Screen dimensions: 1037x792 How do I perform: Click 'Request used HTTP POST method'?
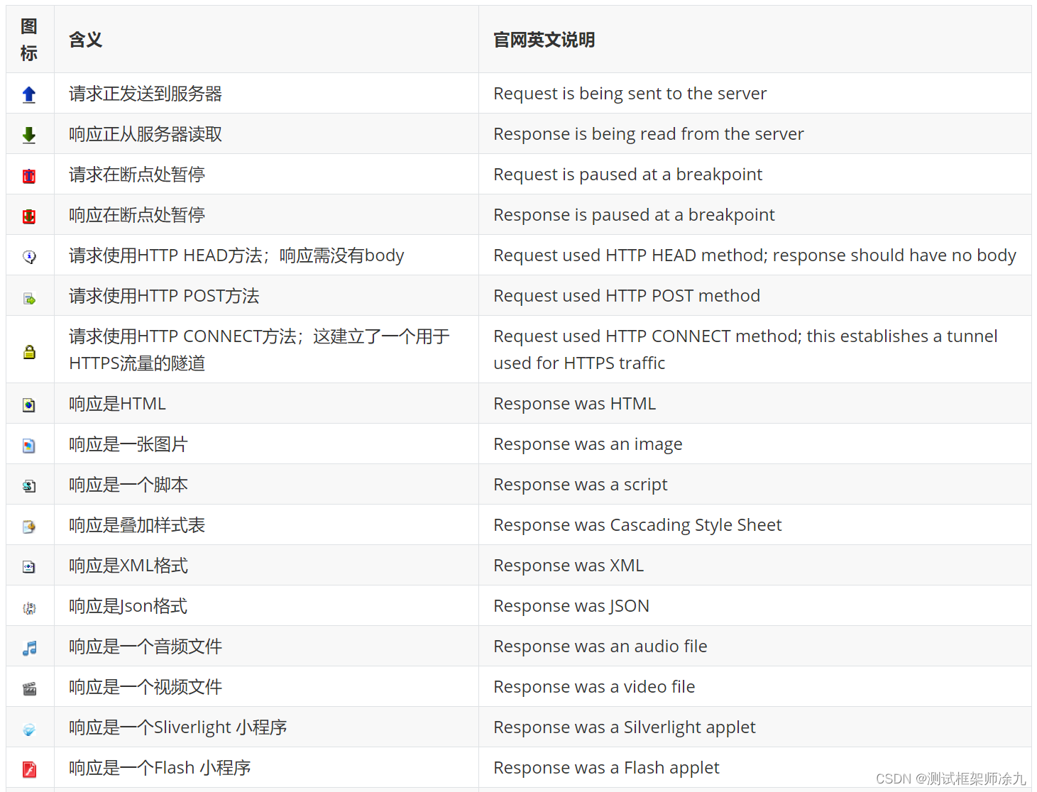627,296
